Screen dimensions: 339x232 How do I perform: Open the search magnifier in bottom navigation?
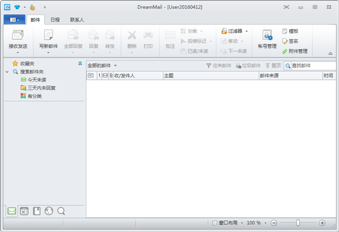tap(61, 210)
